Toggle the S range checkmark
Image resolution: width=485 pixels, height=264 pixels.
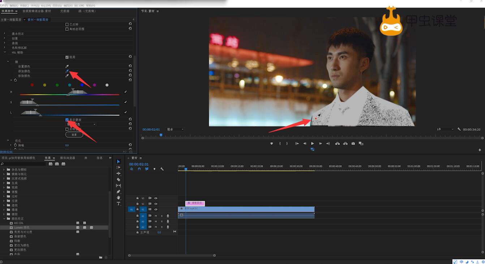coord(125,102)
